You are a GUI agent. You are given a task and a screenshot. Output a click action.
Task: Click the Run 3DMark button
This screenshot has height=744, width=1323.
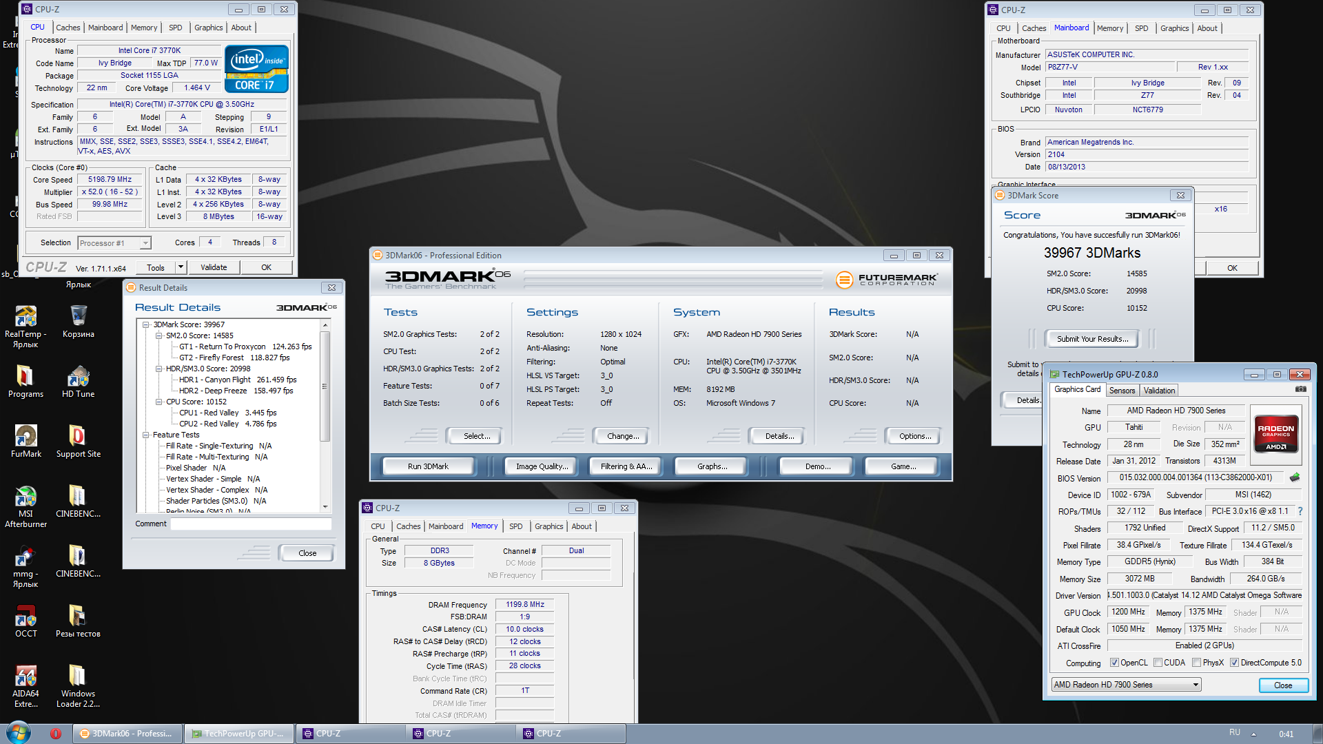(428, 466)
